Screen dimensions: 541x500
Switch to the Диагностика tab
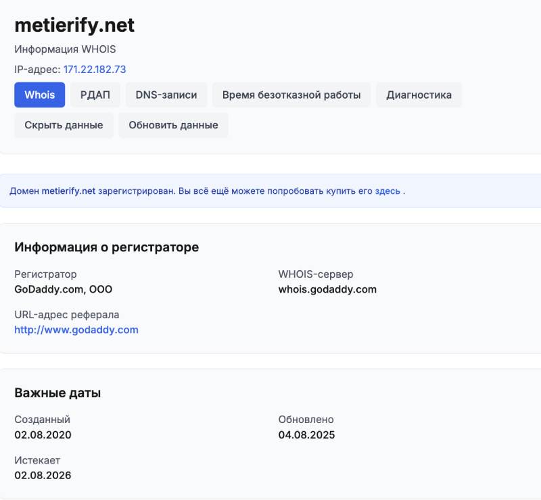pos(419,95)
